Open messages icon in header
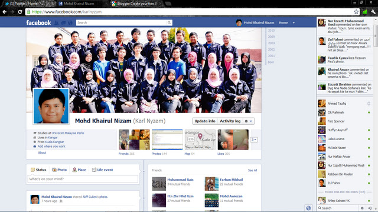 pyautogui.click(x=63, y=23)
